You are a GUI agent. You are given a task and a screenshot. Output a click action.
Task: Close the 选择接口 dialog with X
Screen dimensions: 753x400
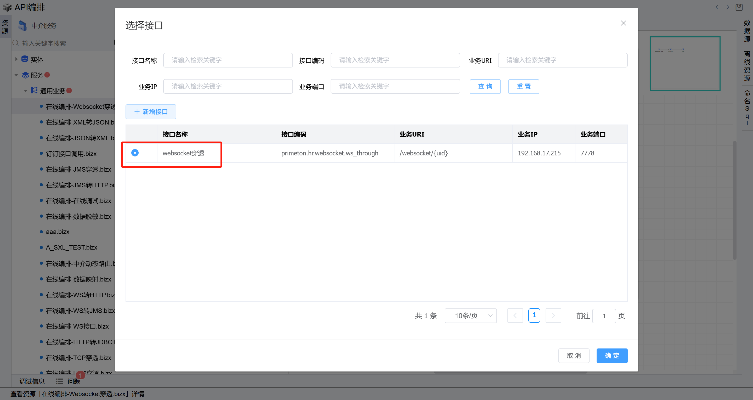pyautogui.click(x=623, y=23)
